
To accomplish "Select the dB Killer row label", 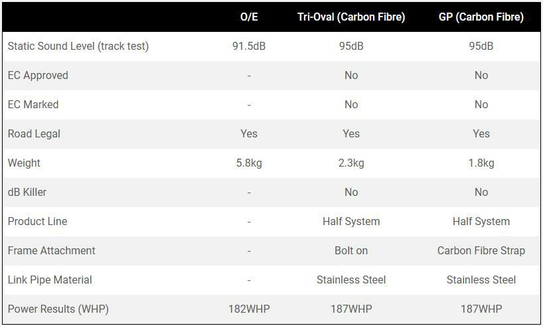I will coord(27,193).
